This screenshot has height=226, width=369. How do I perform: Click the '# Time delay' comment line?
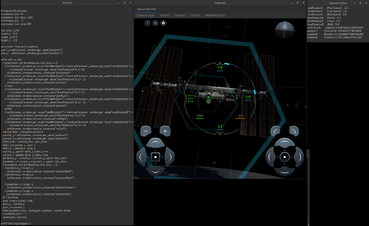tap(11, 198)
